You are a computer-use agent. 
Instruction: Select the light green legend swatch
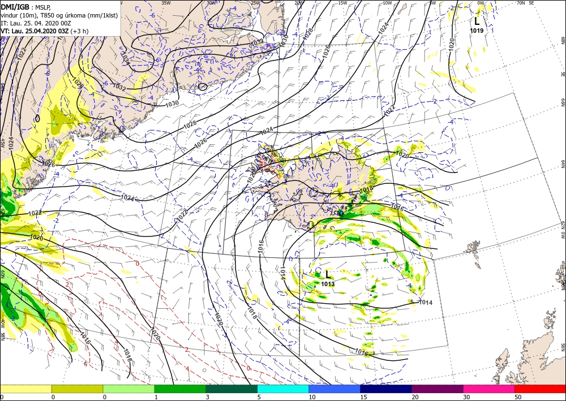pos(128,389)
